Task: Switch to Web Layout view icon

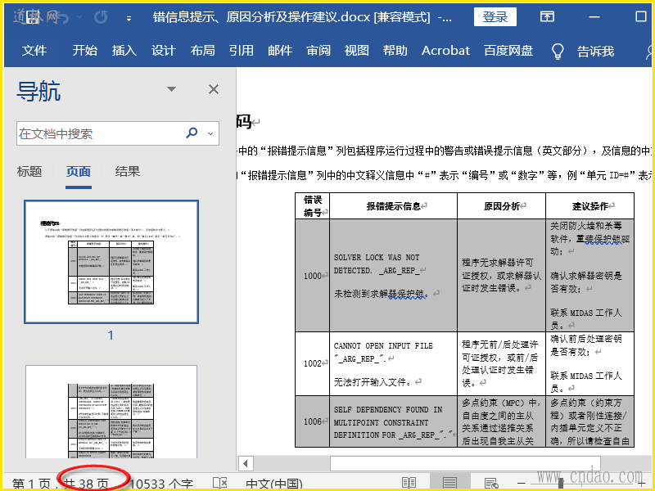Action: [491, 484]
